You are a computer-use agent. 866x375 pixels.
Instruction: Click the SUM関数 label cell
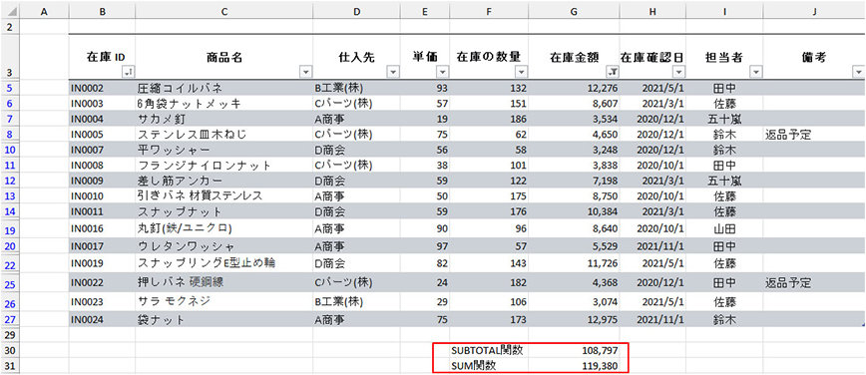pos(489,365)
